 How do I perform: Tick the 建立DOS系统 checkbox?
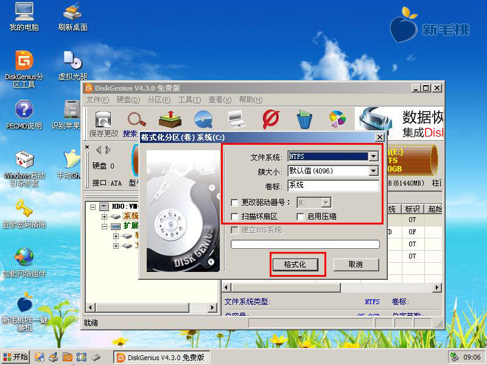coord(235,231)
